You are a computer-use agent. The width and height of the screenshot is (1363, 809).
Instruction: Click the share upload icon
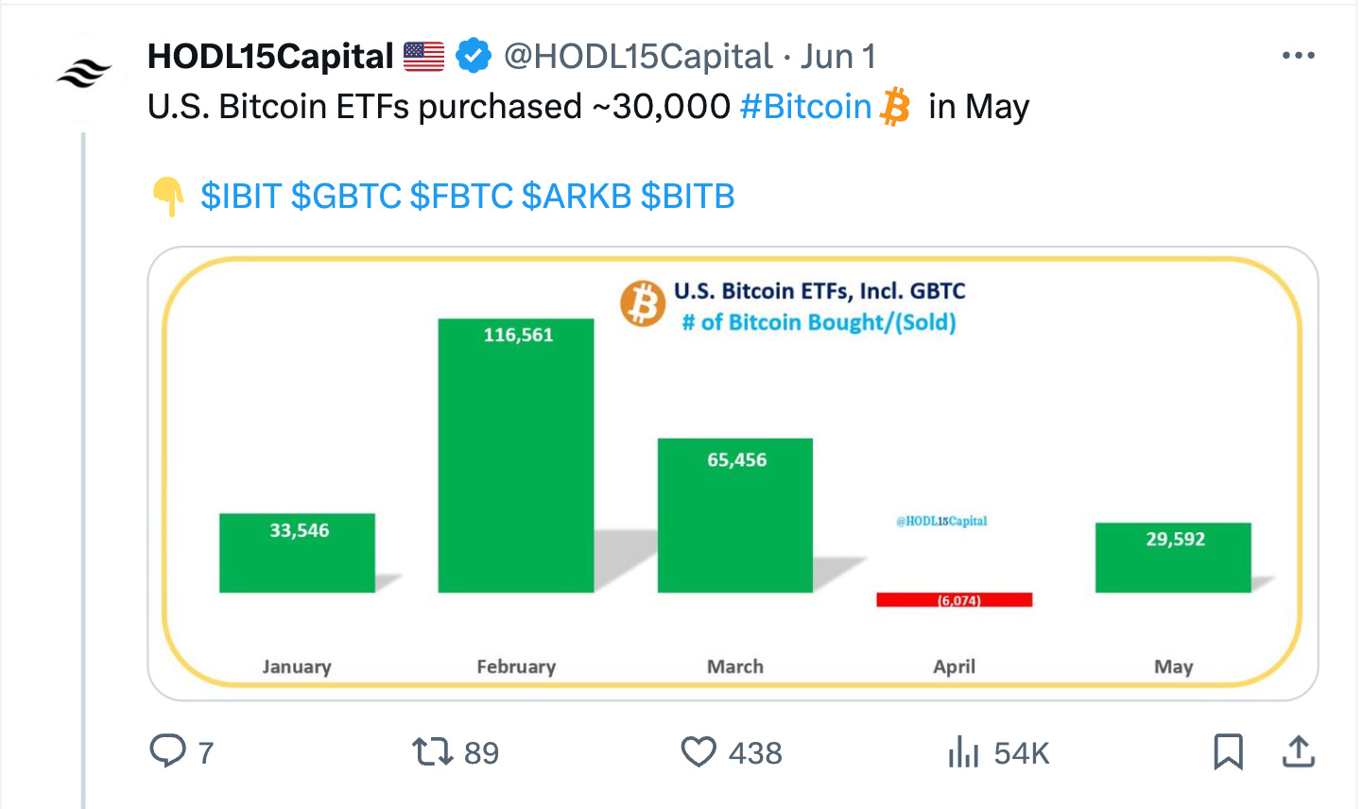click(x=1299, y=752)
